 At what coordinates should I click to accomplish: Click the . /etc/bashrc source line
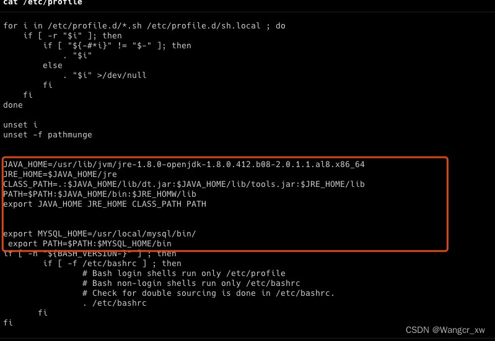tap(115, 303)
